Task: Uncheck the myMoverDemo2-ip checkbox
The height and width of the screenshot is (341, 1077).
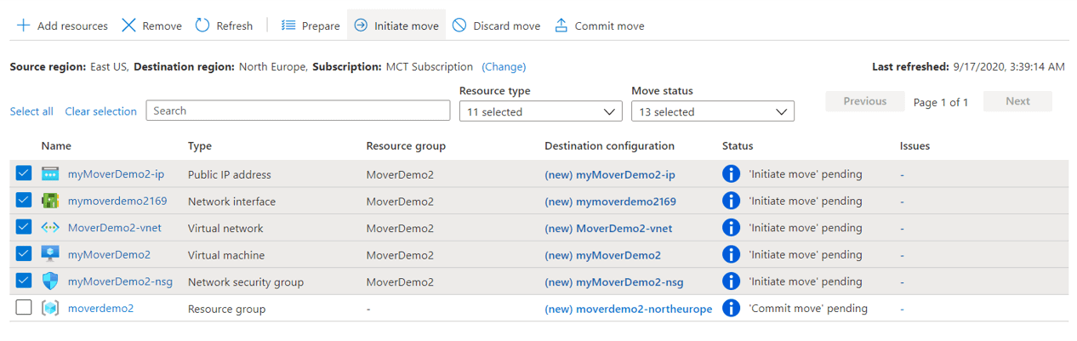Action: [24, 173]
